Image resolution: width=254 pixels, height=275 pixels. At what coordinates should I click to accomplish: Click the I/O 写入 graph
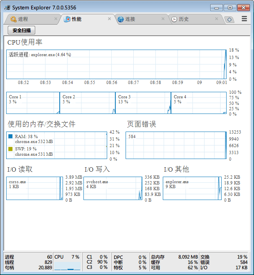pos(113,188)
